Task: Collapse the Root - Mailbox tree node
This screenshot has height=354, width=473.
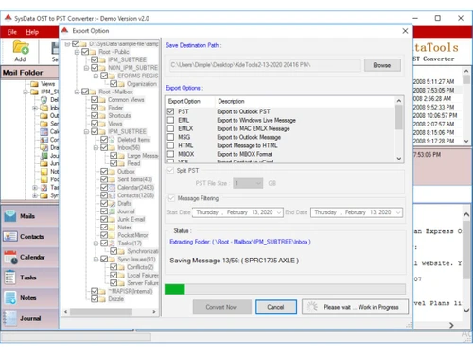Action: [77, 92]
